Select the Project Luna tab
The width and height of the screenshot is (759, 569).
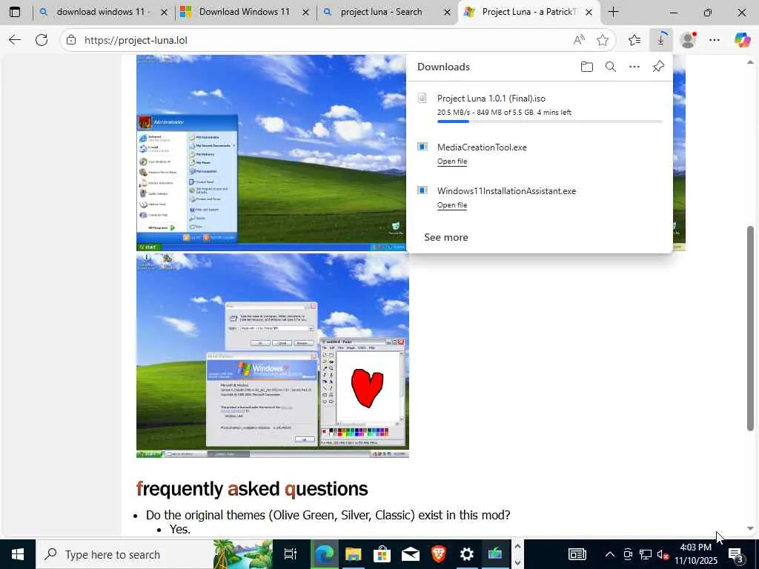pyautogui.click(x=528, y=12)
